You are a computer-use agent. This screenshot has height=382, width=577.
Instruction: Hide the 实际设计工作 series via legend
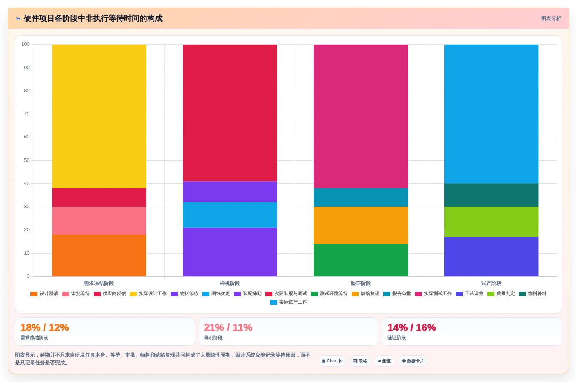tap(148, 294)
